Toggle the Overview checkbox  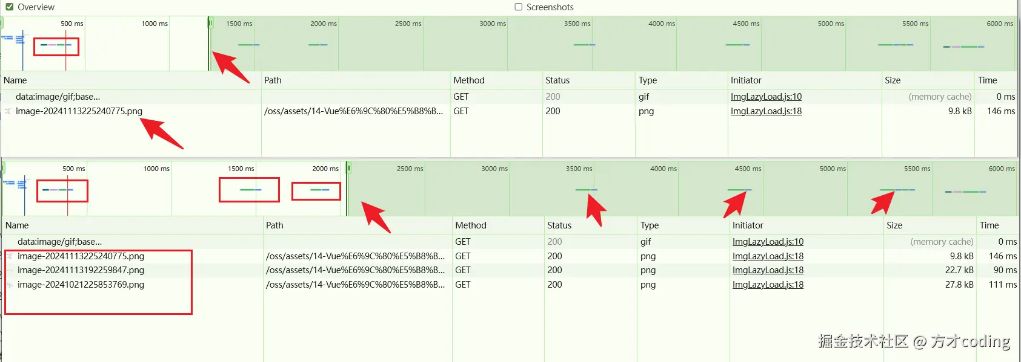[x=10, y=7]
